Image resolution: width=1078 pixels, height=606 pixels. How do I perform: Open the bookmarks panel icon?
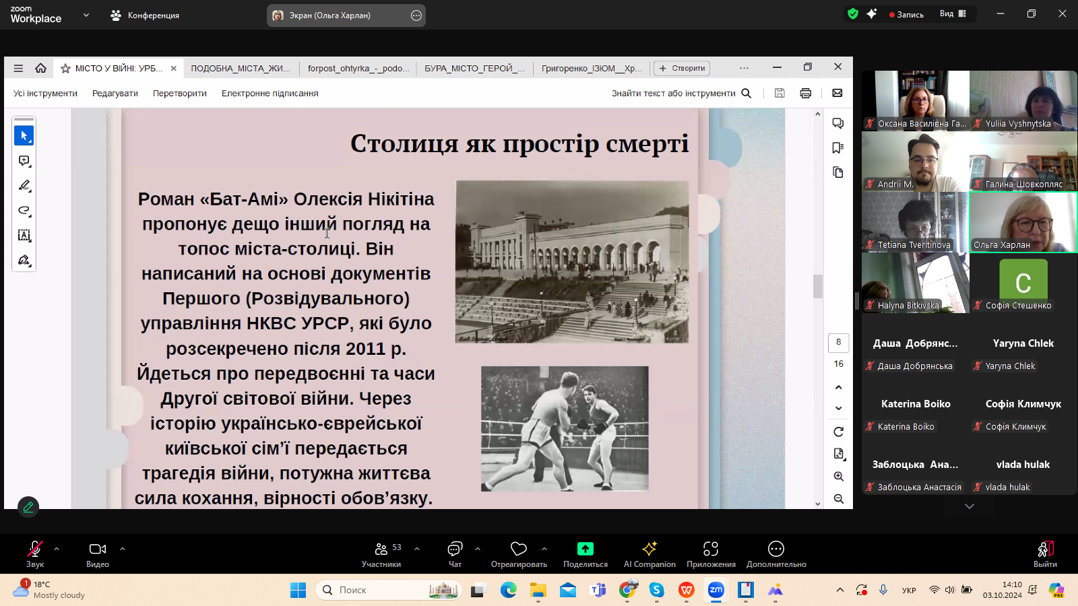click(x=838, y=147)
